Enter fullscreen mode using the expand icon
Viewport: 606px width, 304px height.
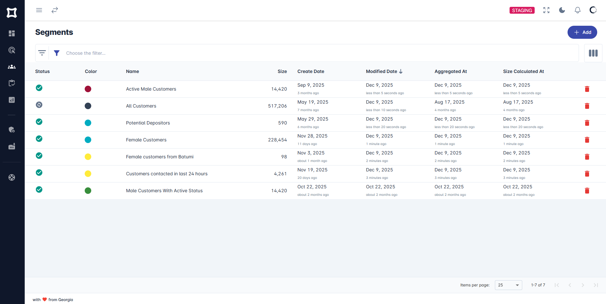pyautogui.click(x=546, y=10)
